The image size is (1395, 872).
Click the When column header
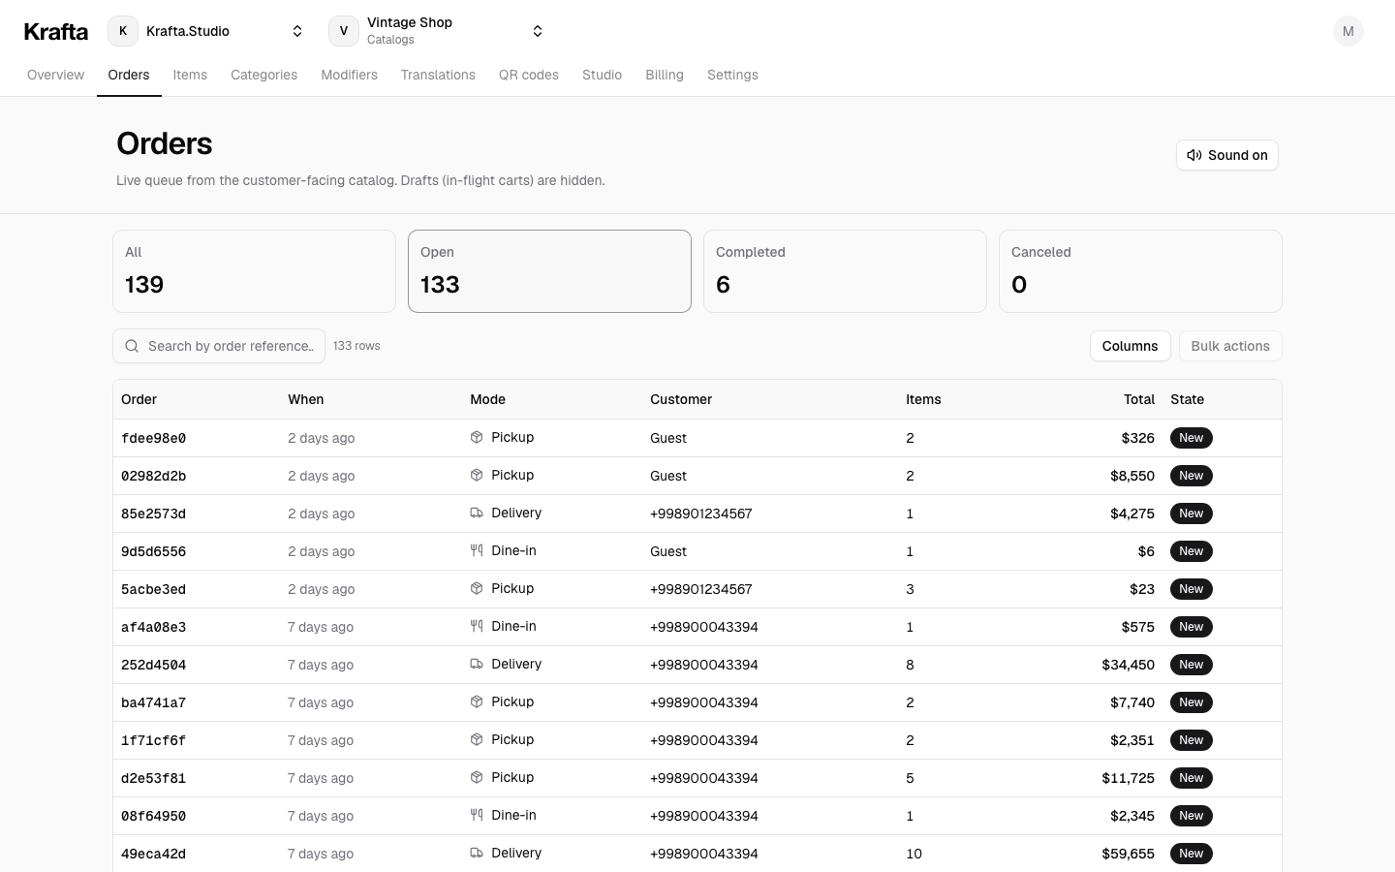[x=306, y=399]
